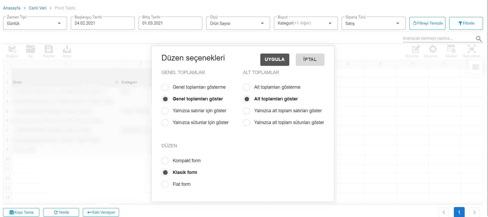The width and height of the screenshot is (488, 217).
Task: Click the Eski Versiyon button
Action: (x=101, y=212)
